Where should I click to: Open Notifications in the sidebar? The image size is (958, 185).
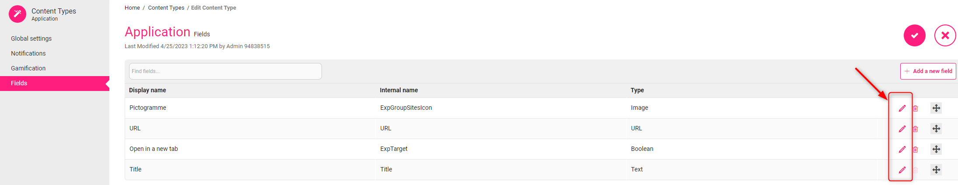(x=28, y=53)
